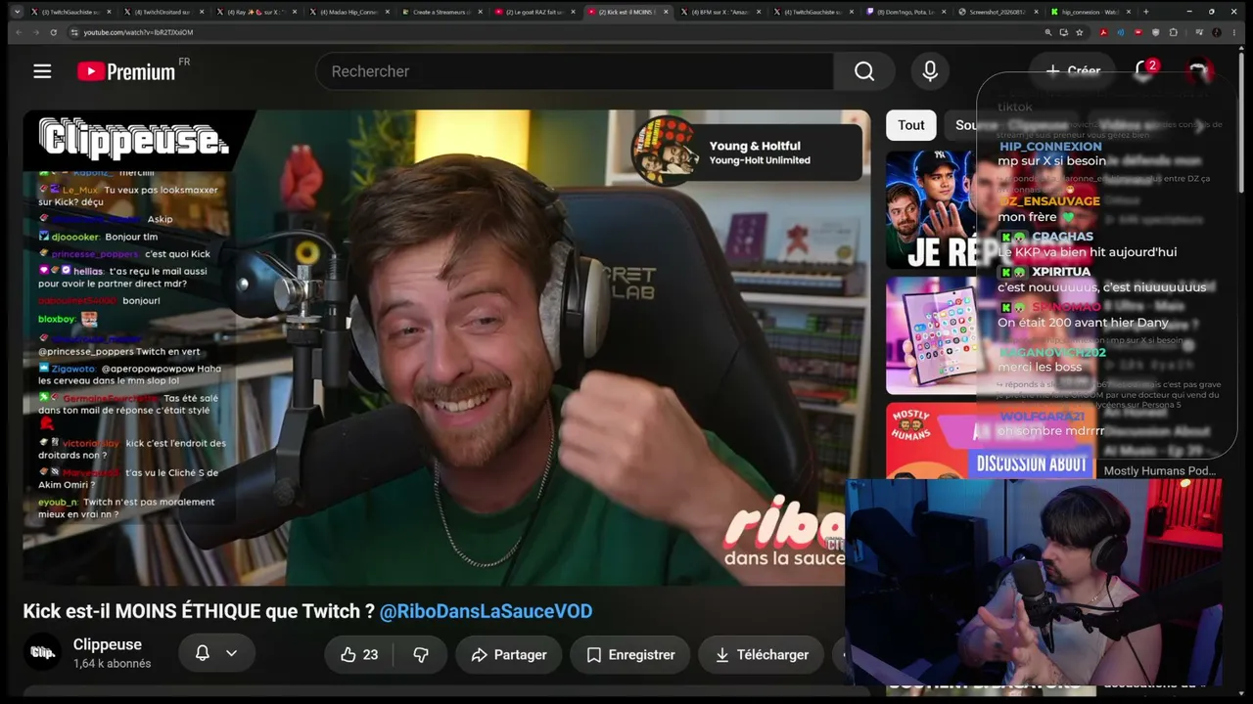Click the search magnifier button
Screen dimensions: 1253x704
pyautogui.click(x=863, y=71)
